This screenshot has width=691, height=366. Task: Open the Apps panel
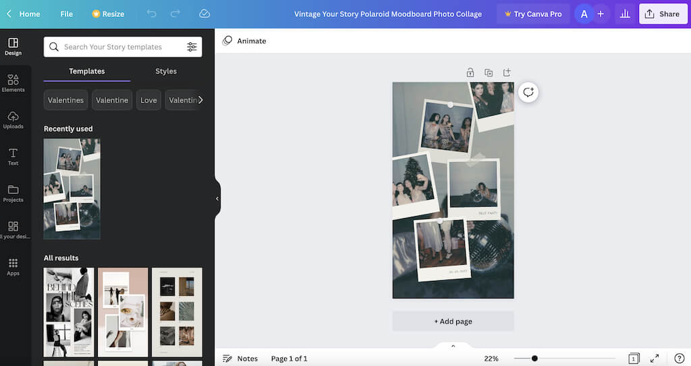click(x=13, y=266)
